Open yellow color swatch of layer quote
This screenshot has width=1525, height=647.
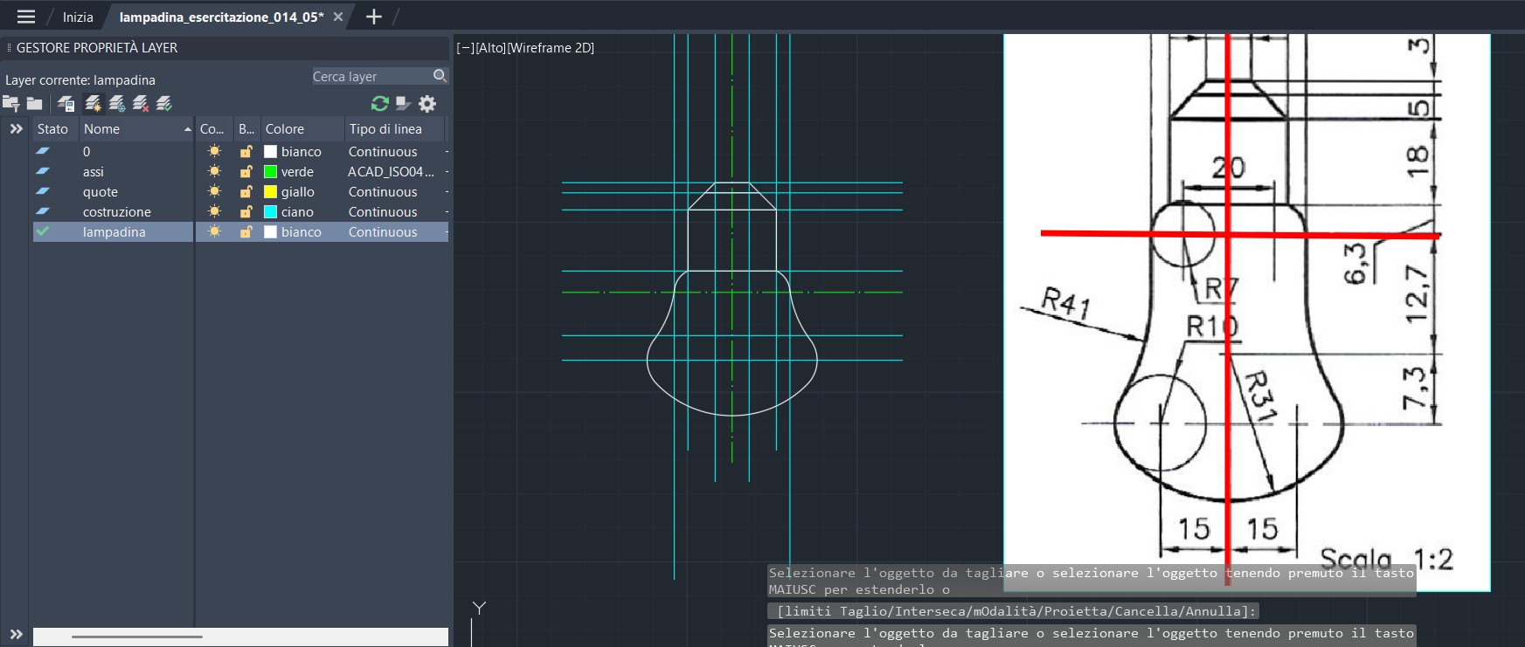point(270,191)
